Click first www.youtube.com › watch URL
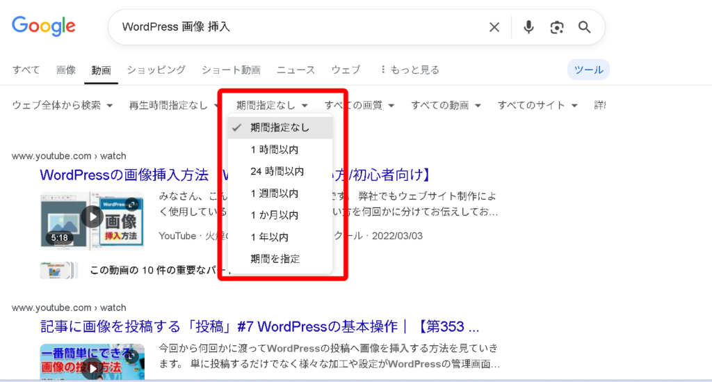This screenshot has width=712, height=382. coord(69,156)
